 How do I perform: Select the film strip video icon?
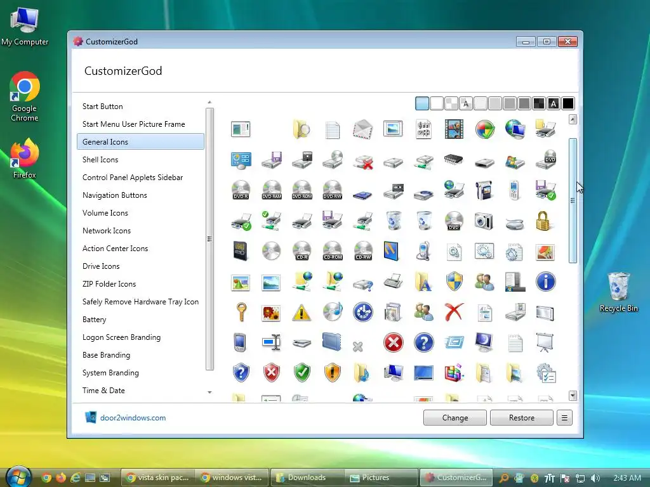[x=454, y=129]
